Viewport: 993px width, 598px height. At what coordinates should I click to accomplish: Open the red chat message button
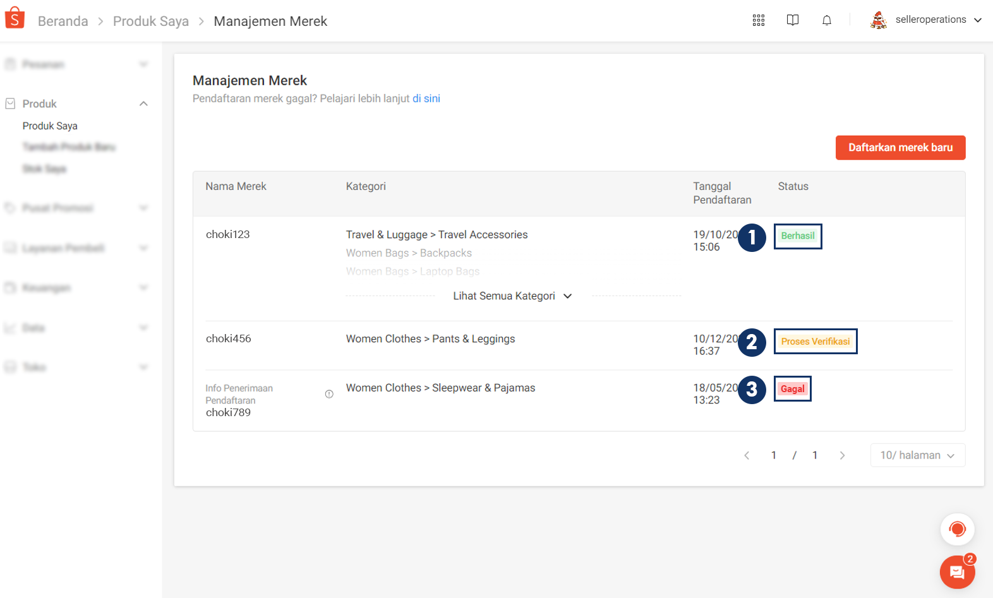click(x=957, y=572)
